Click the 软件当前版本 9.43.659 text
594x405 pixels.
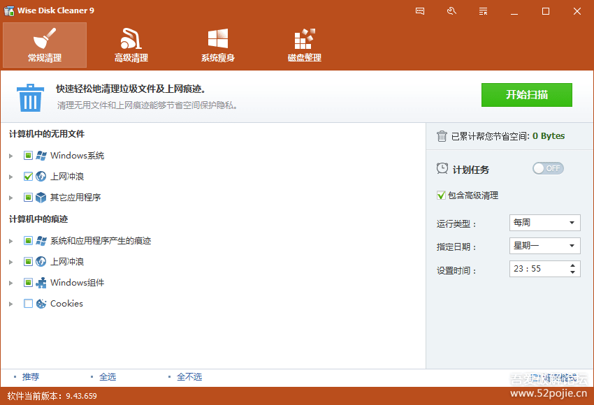[x=52, y=396]
